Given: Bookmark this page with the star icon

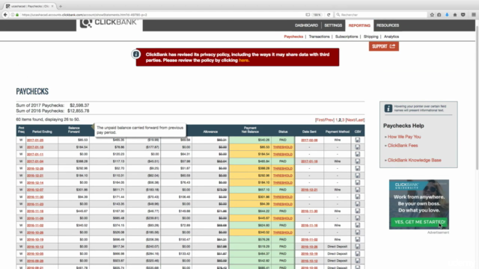Looking at the screenshot, I should point(432,15).
